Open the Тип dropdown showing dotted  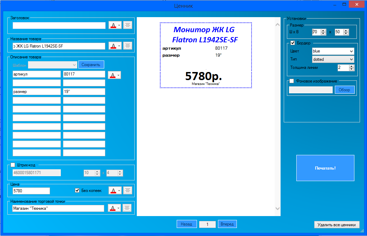pyautogui.click(x=333, y=59)
